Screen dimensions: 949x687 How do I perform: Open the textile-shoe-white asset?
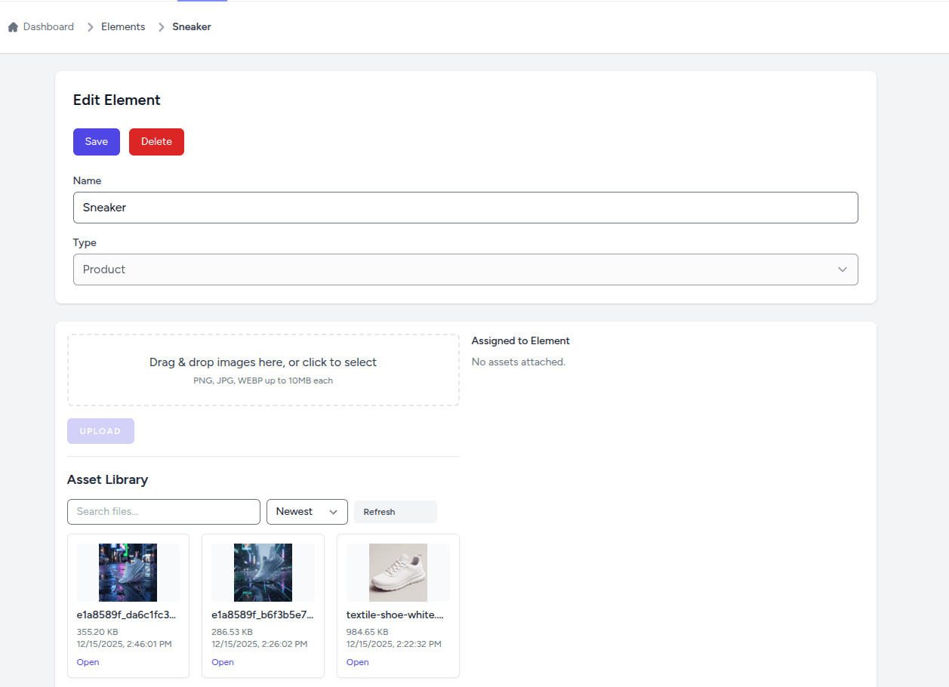coord(357,662)
